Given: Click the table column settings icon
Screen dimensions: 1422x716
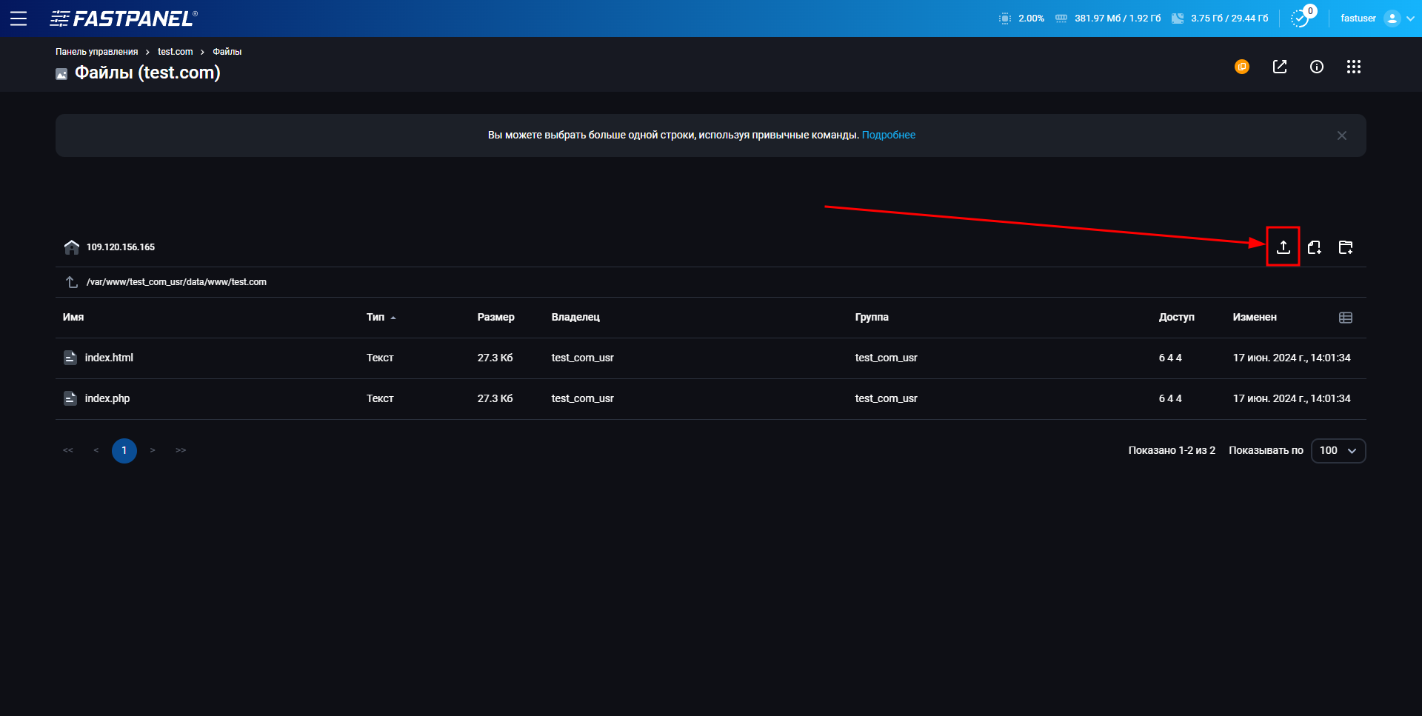Looking at the screenshot, I should point(1346,317).
